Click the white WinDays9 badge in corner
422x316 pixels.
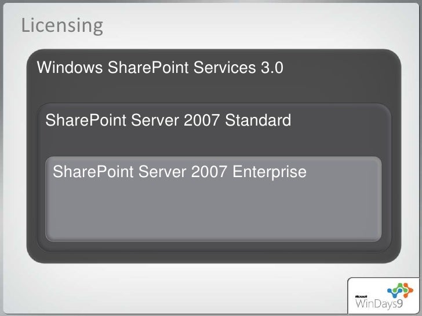tap(384, 296)
